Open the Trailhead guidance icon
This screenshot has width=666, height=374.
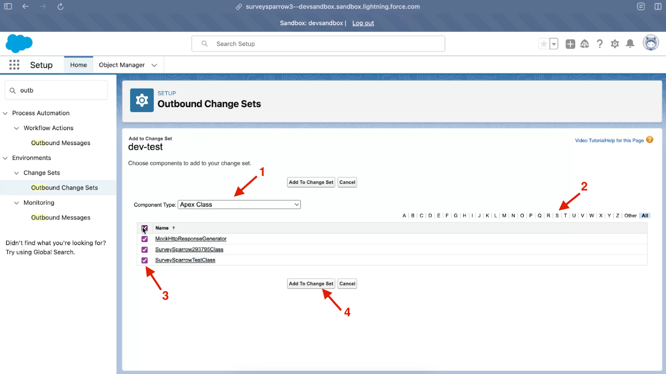[585, 44]
